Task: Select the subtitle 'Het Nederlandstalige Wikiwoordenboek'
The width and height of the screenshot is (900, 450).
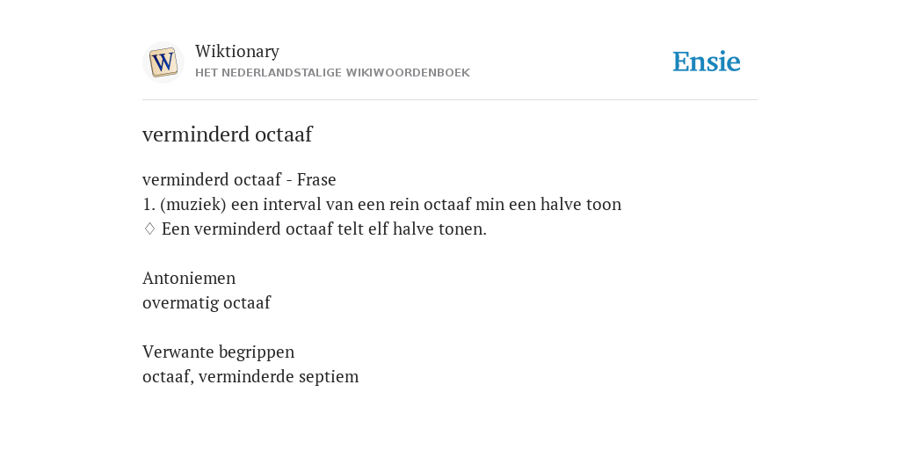Action: click(x=332, y=73)
